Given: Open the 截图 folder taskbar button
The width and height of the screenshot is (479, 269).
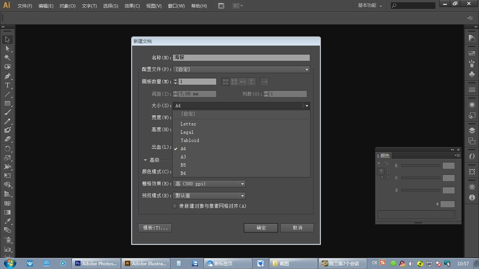Looking at the screenshot, I should (x=293, y=263).
